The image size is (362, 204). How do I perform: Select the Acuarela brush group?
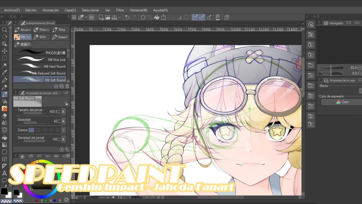click(23, 30)
